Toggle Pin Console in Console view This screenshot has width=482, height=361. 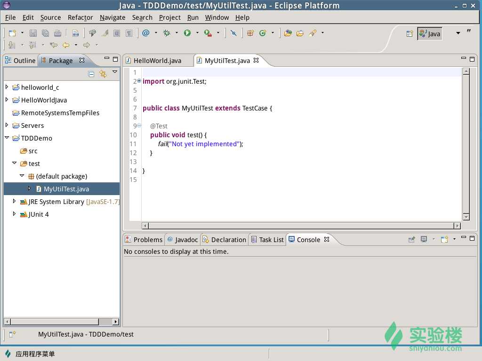point(411,239)
